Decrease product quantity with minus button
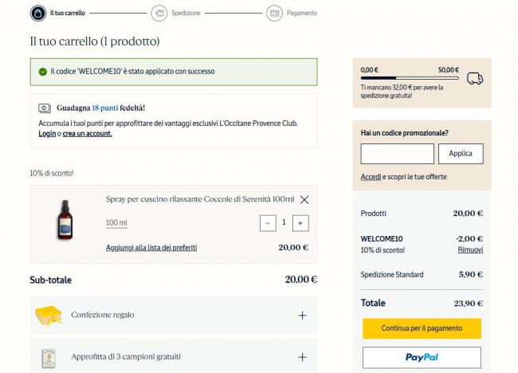Viewport: 518px width, 373px height. point(268,223)
